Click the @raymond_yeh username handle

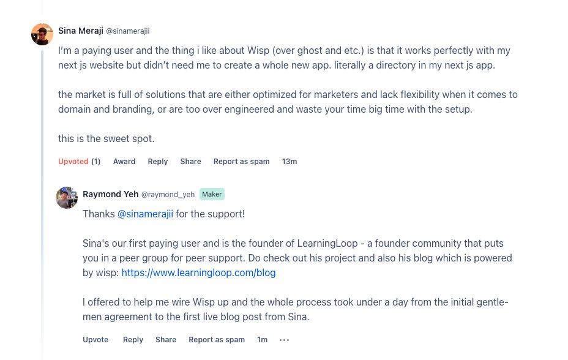[x=168, y=195]
